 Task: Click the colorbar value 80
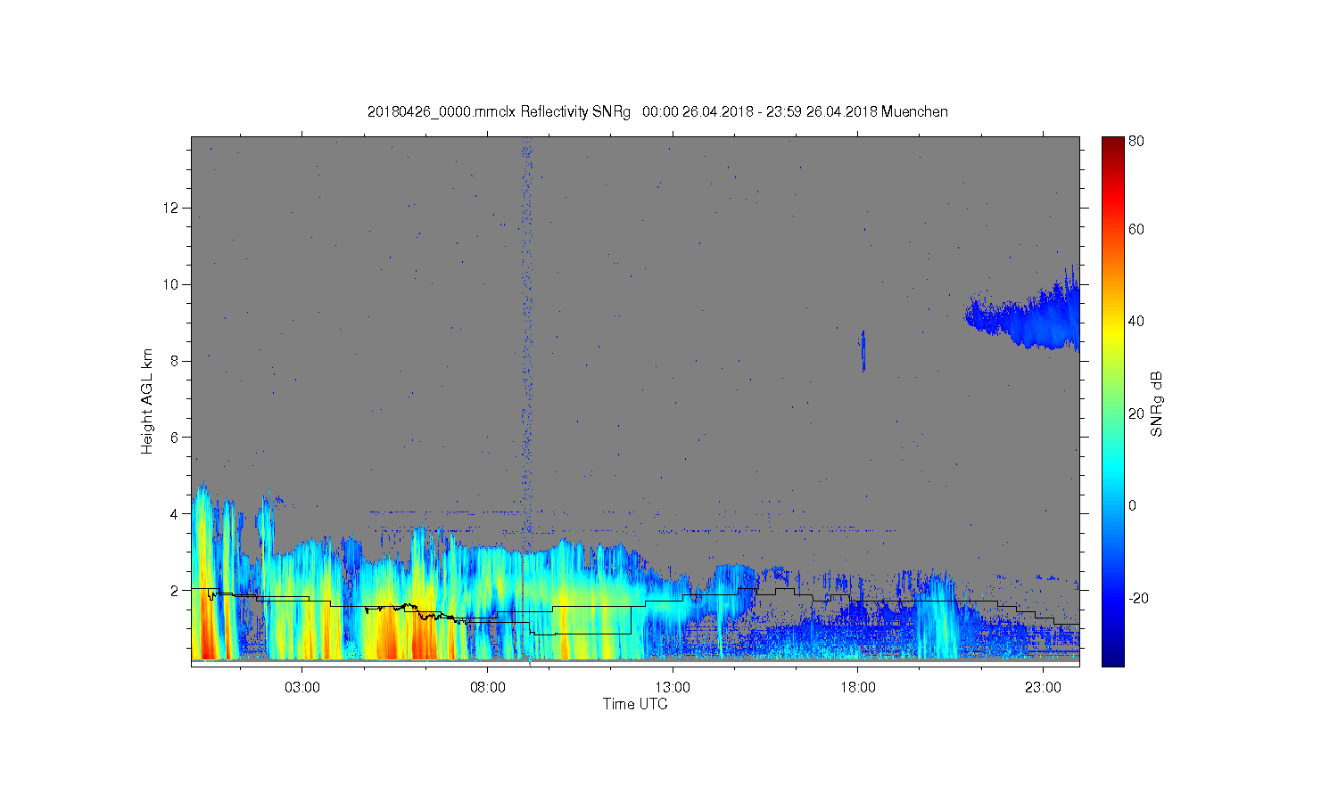pyautogui.click(x=1136, y=141)
